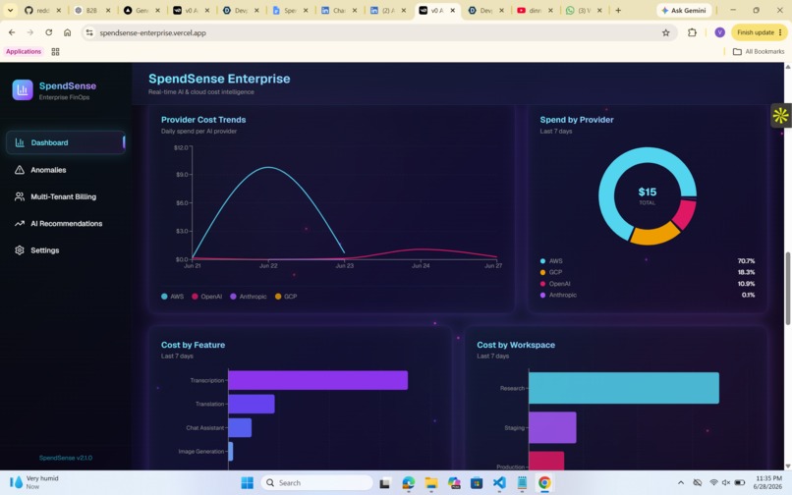Open AI Recommendations in sidebar
The width and height of the screenshot is (792, 495).
click(x=66, y=223)
